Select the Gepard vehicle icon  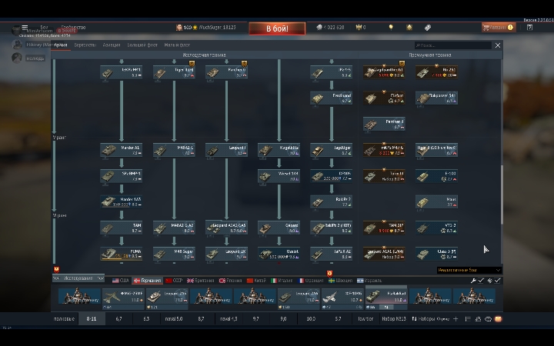tap(265, 228)
